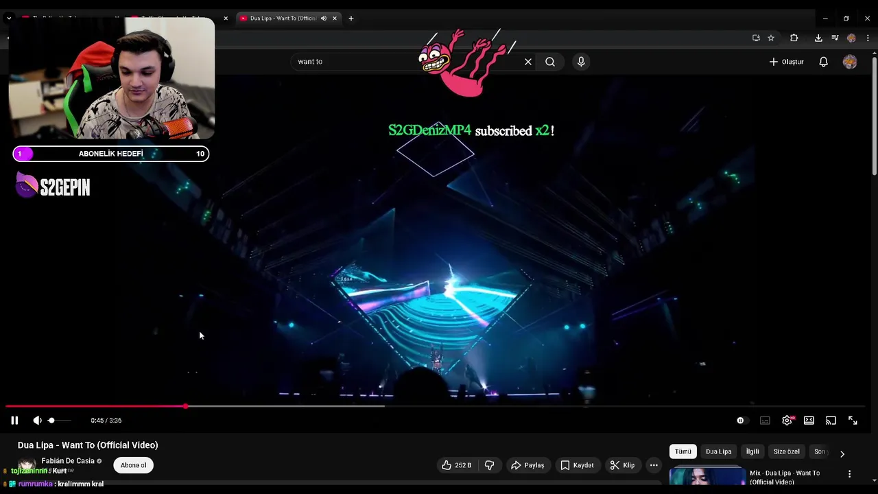Open the Mix - Dua Lipa - Want To title
This screenshot has height=494, width=878.
coord(785,478)
